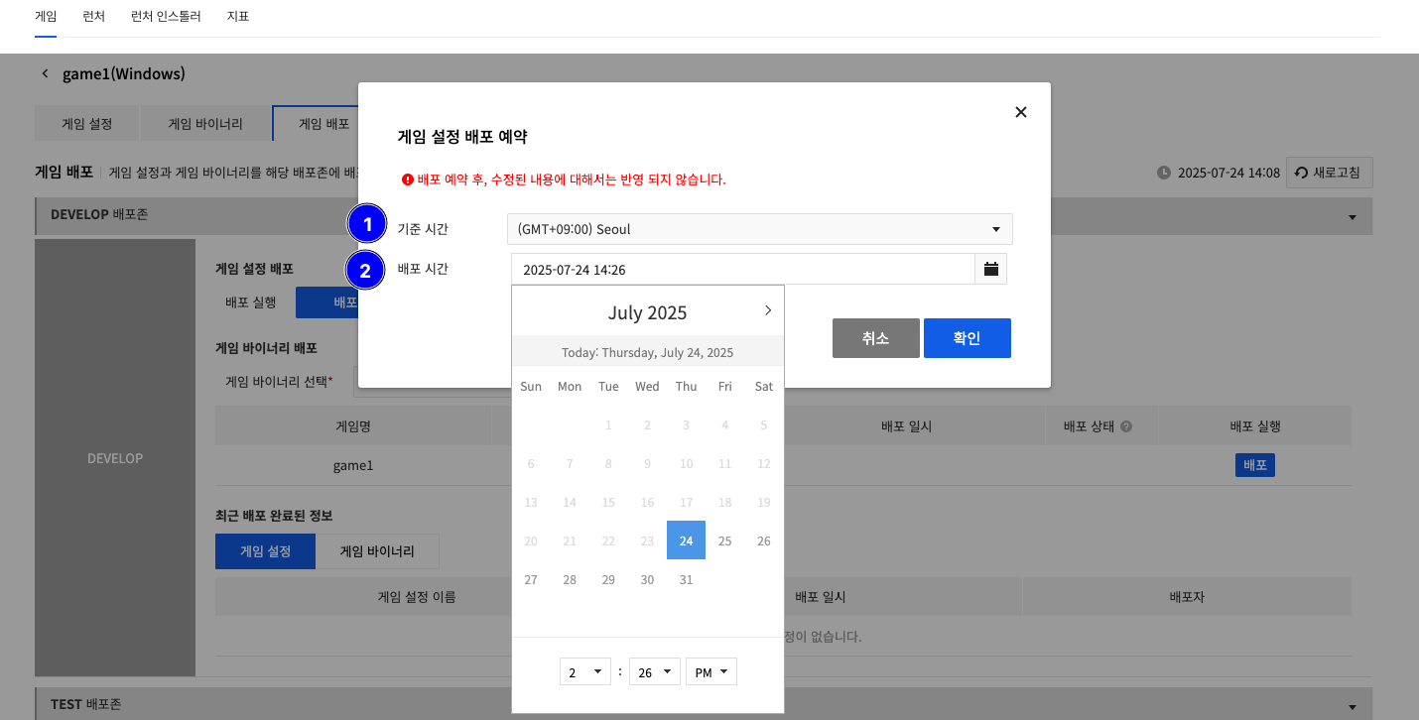Close the deployment reservation dialog
The height and width of the screenshot is (720, 1419).
[1020, 112]
